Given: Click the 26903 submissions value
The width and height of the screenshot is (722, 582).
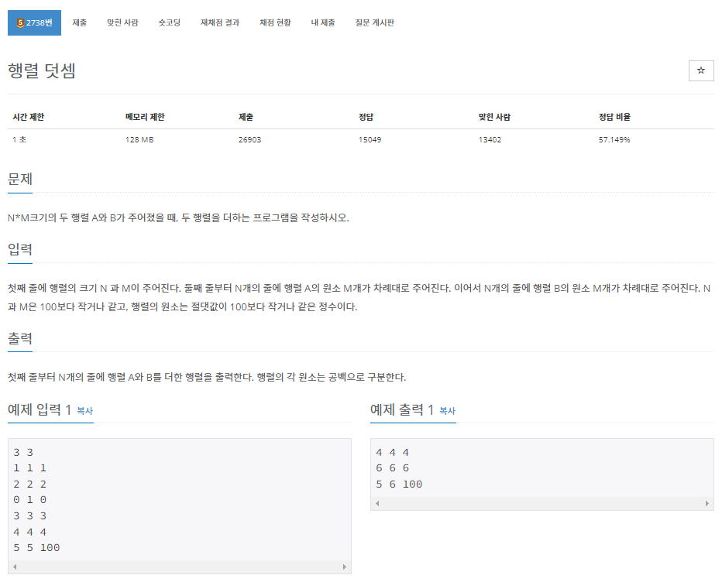Looking at the screenshot, I should click(249, 139).
